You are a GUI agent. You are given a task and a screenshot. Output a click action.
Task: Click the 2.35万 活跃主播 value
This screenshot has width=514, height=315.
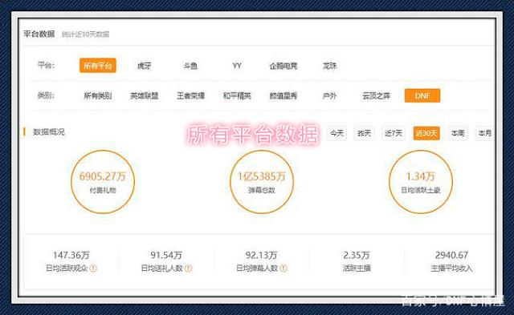click(x=357, y=255)
